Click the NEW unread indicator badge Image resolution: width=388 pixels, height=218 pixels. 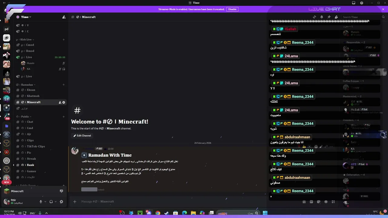[6, 182]
